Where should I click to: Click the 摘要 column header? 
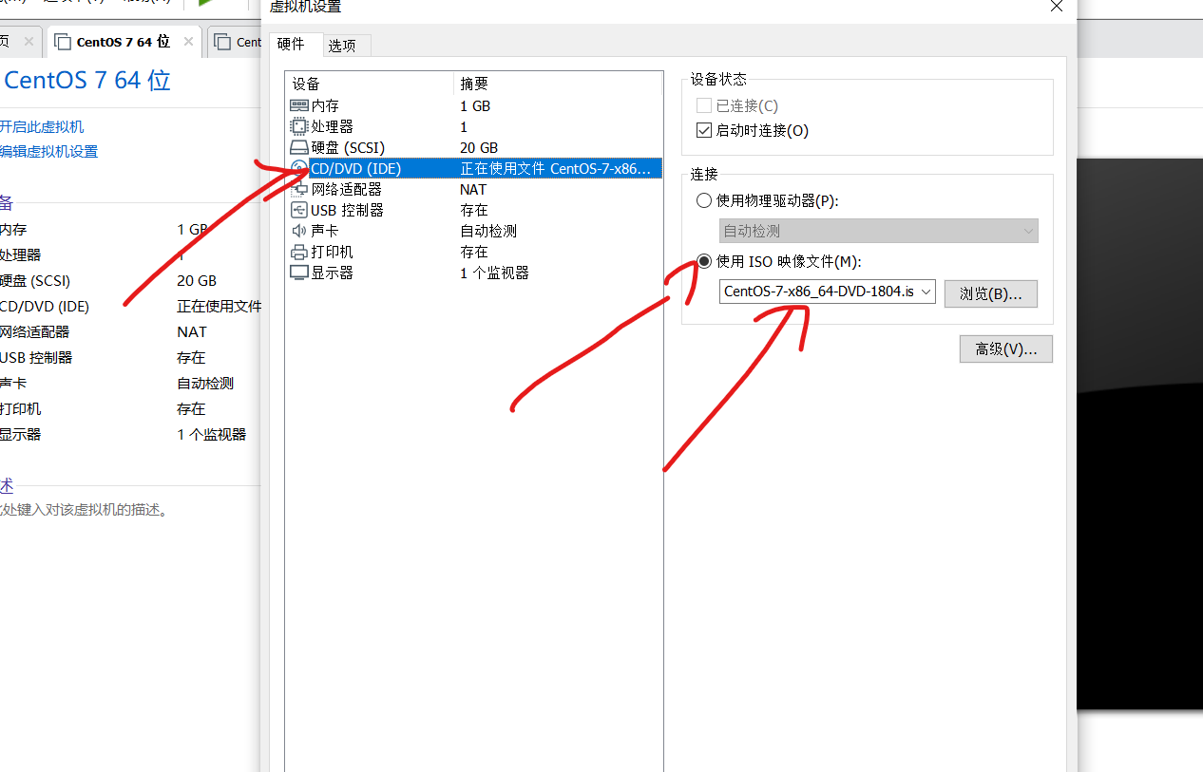(557, 84)
